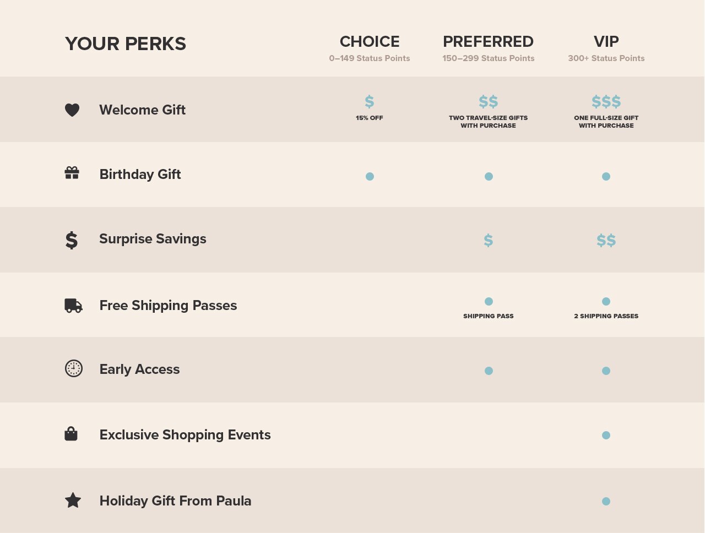Screen dimensions: 705x533
Task: Open the CHOICE tier column header
Action: [x=370, y=42]
